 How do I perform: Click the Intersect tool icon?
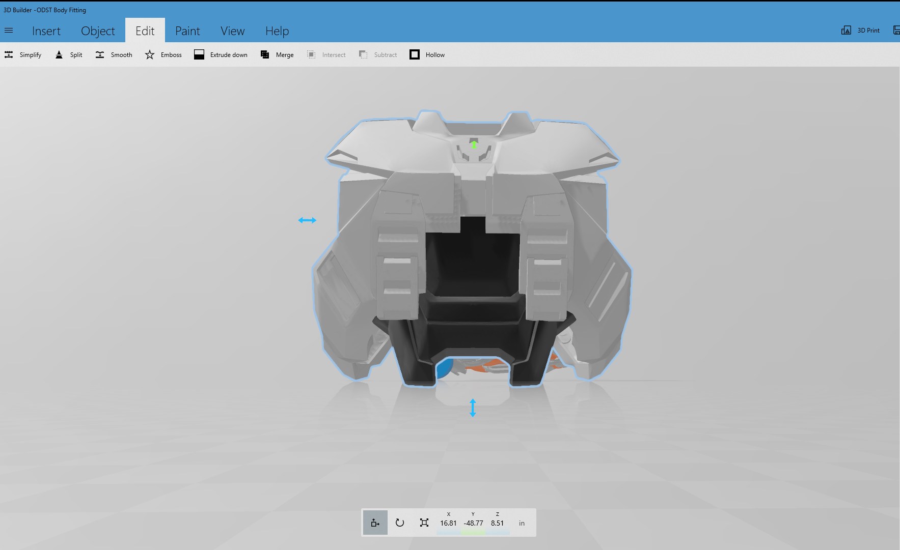click(x=311, y=54)
